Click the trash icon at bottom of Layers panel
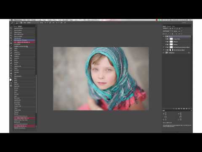This screenshot has width=202, height=152. pyautogui.click(x=189, y=109)
